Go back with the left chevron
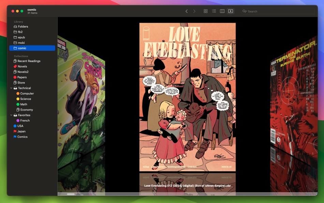324x203 pixels. point(186,11)
